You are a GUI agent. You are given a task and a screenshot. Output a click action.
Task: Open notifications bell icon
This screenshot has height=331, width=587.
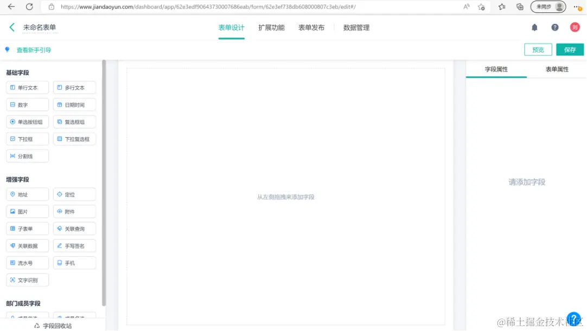click(x=534, y=27)
